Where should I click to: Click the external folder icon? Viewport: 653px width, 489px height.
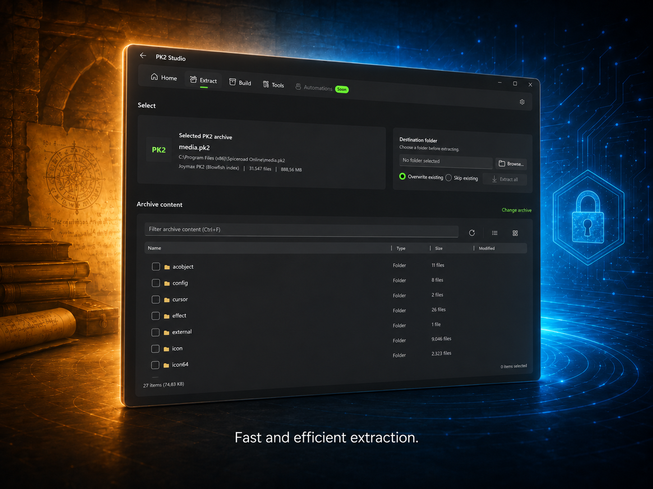click(166, 332)
